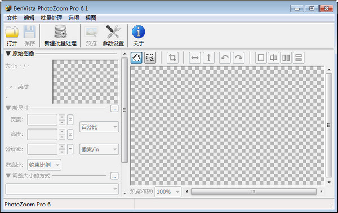Collapse the 新尺寸 section
Screen dimensions: 338x213
click(8, 108)
